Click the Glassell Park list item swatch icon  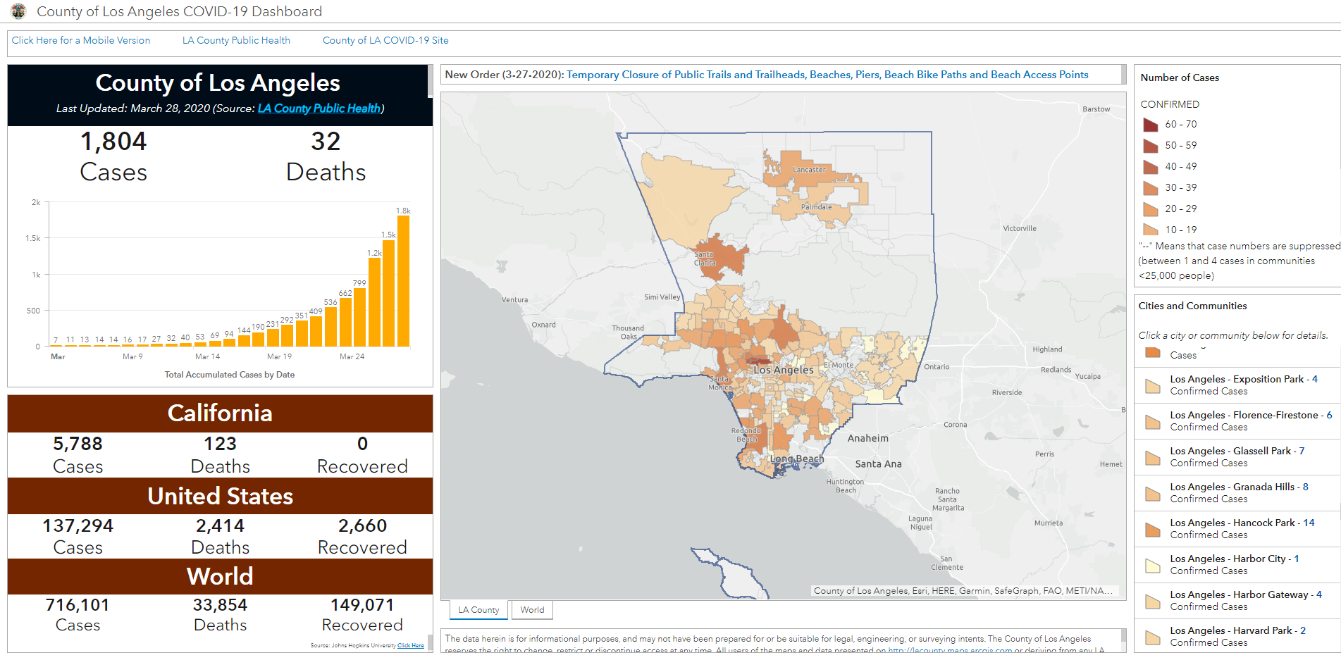pyautogui.click(x=1153, y=457)
